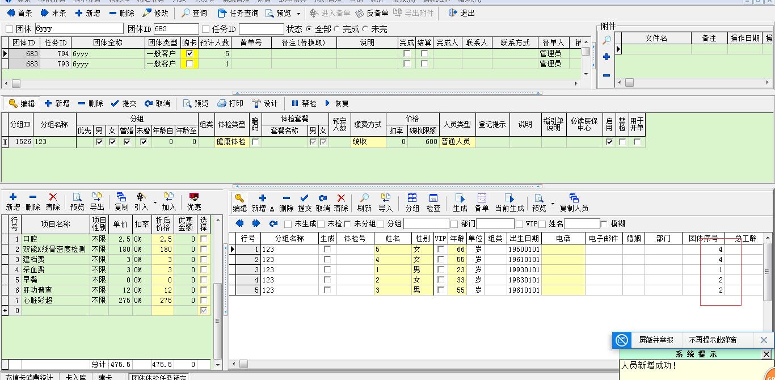This screenshot has height=380, width=775.
Task: Toggle the 模糊 fuzzy search checkbox
Action: (604, 224)
